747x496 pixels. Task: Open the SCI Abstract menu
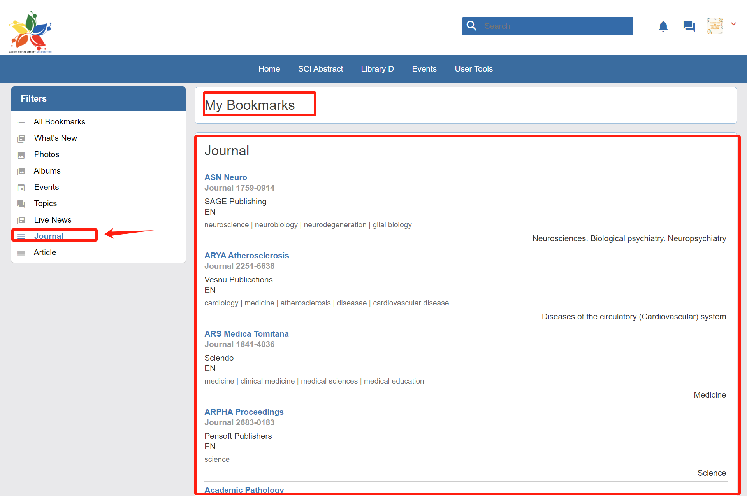(320, 69)
